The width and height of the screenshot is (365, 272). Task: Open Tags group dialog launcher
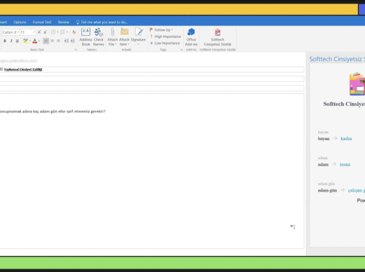pyautogui.click(x=181, y=49)
